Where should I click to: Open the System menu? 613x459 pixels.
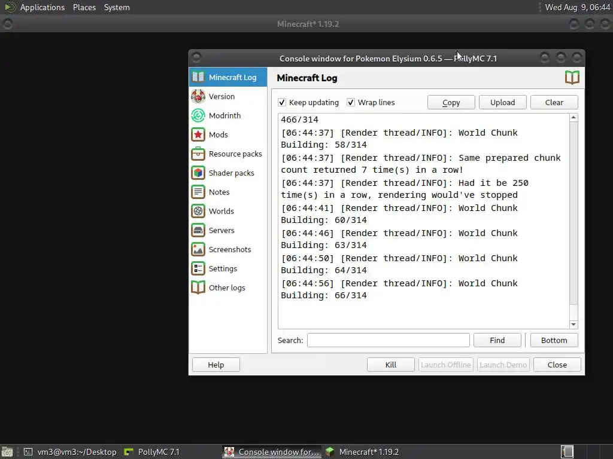pos(117,7)
